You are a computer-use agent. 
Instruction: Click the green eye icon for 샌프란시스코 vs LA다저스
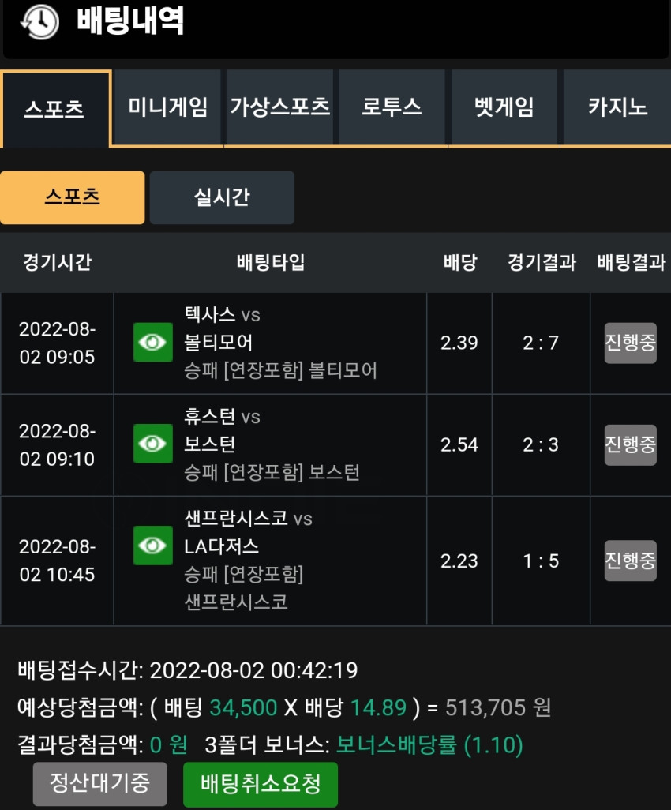pos(153,546)
